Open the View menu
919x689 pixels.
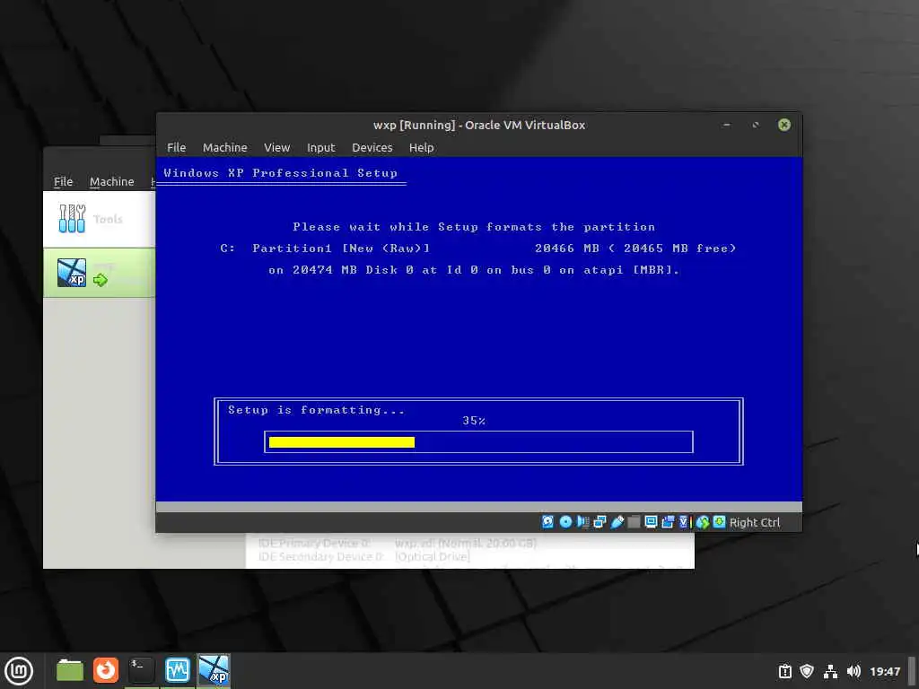point(276,148)
